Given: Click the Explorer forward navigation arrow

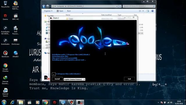Looking at the screenshot, I should pyautogui.click(x=48, y=6).
